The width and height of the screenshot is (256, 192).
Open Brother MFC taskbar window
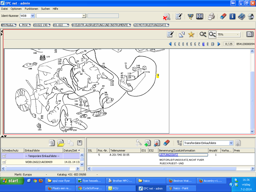[121, 181]
